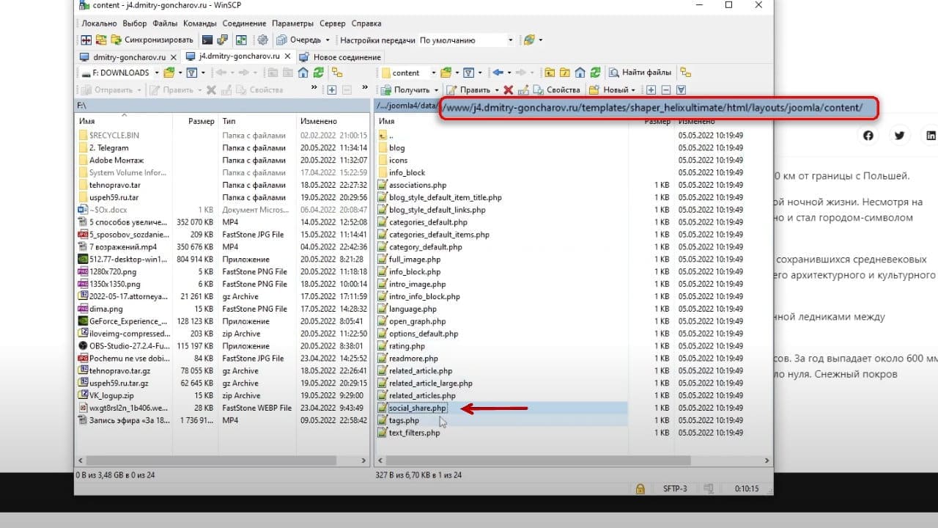Open the content remote directory dropdown
This screenshot has width=938, height=528.
tap(408, 73)
